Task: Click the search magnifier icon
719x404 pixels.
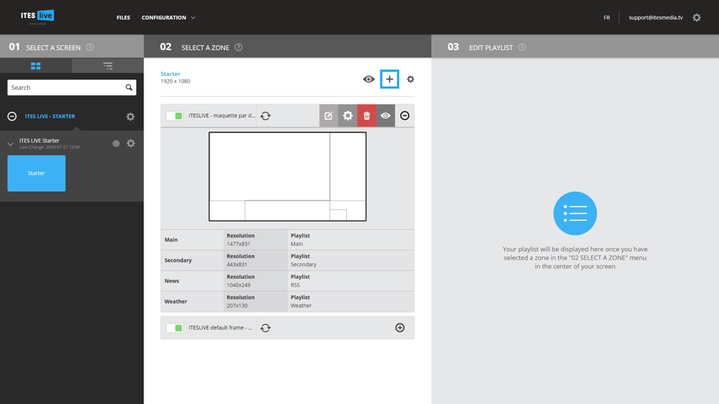Action: 129,88
